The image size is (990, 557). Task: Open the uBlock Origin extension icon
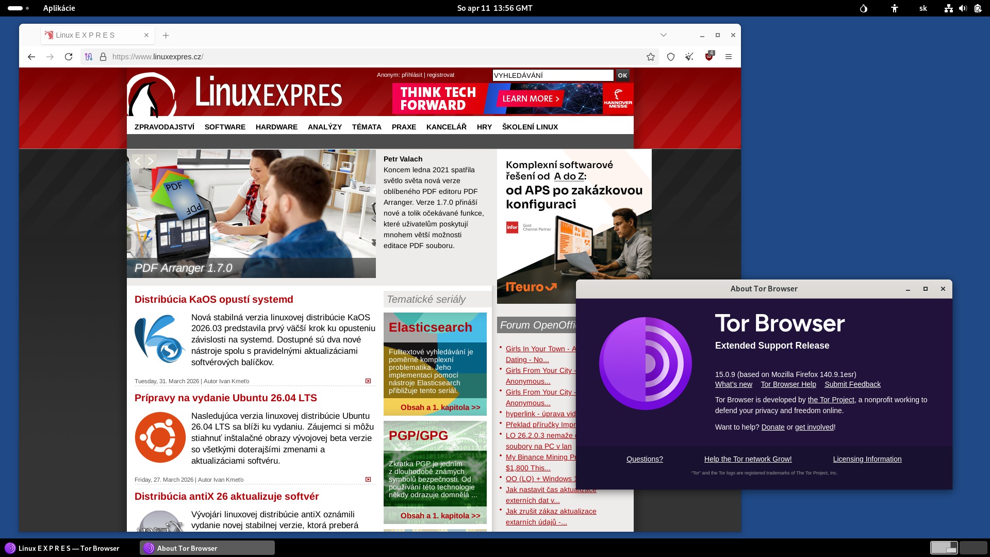(709, 57)
